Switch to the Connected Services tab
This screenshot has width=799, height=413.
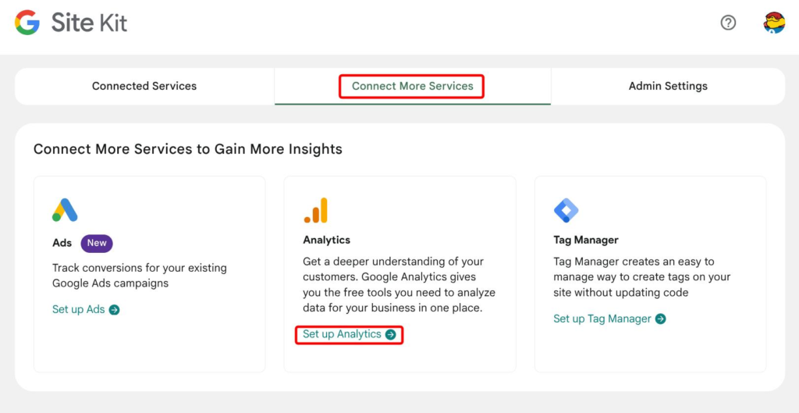[x=144, y=86]
